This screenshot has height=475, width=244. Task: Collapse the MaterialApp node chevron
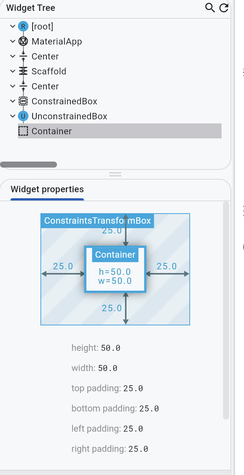tap(13, 42)
